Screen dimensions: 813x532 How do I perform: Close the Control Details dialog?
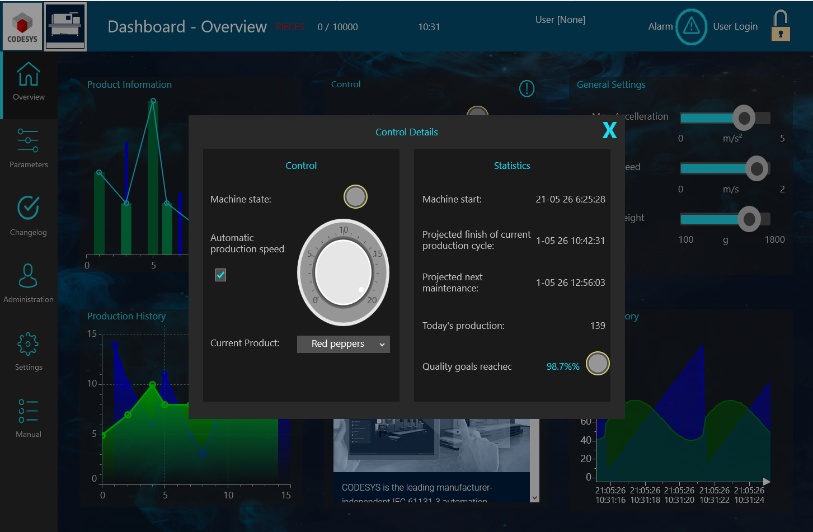pos(609,130)
